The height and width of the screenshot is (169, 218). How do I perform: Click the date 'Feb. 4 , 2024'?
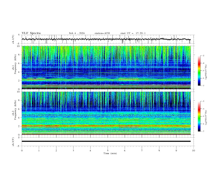pyautogui.click(x=77, y=33)
